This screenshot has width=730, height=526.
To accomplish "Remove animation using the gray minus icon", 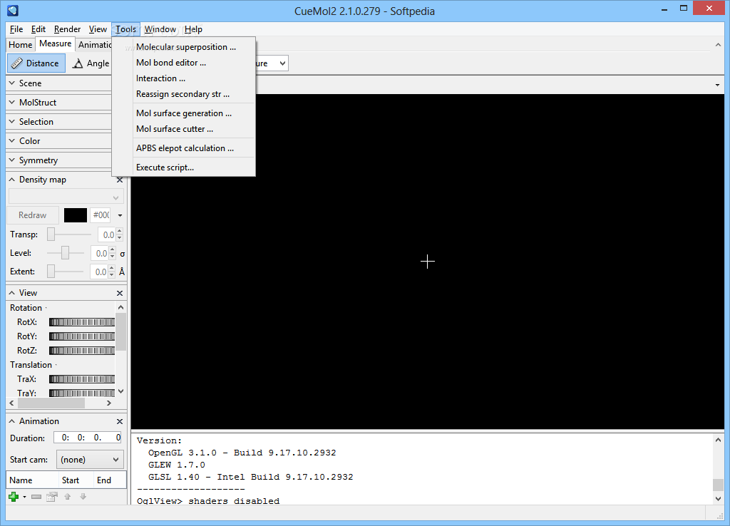I will point(36,497).
